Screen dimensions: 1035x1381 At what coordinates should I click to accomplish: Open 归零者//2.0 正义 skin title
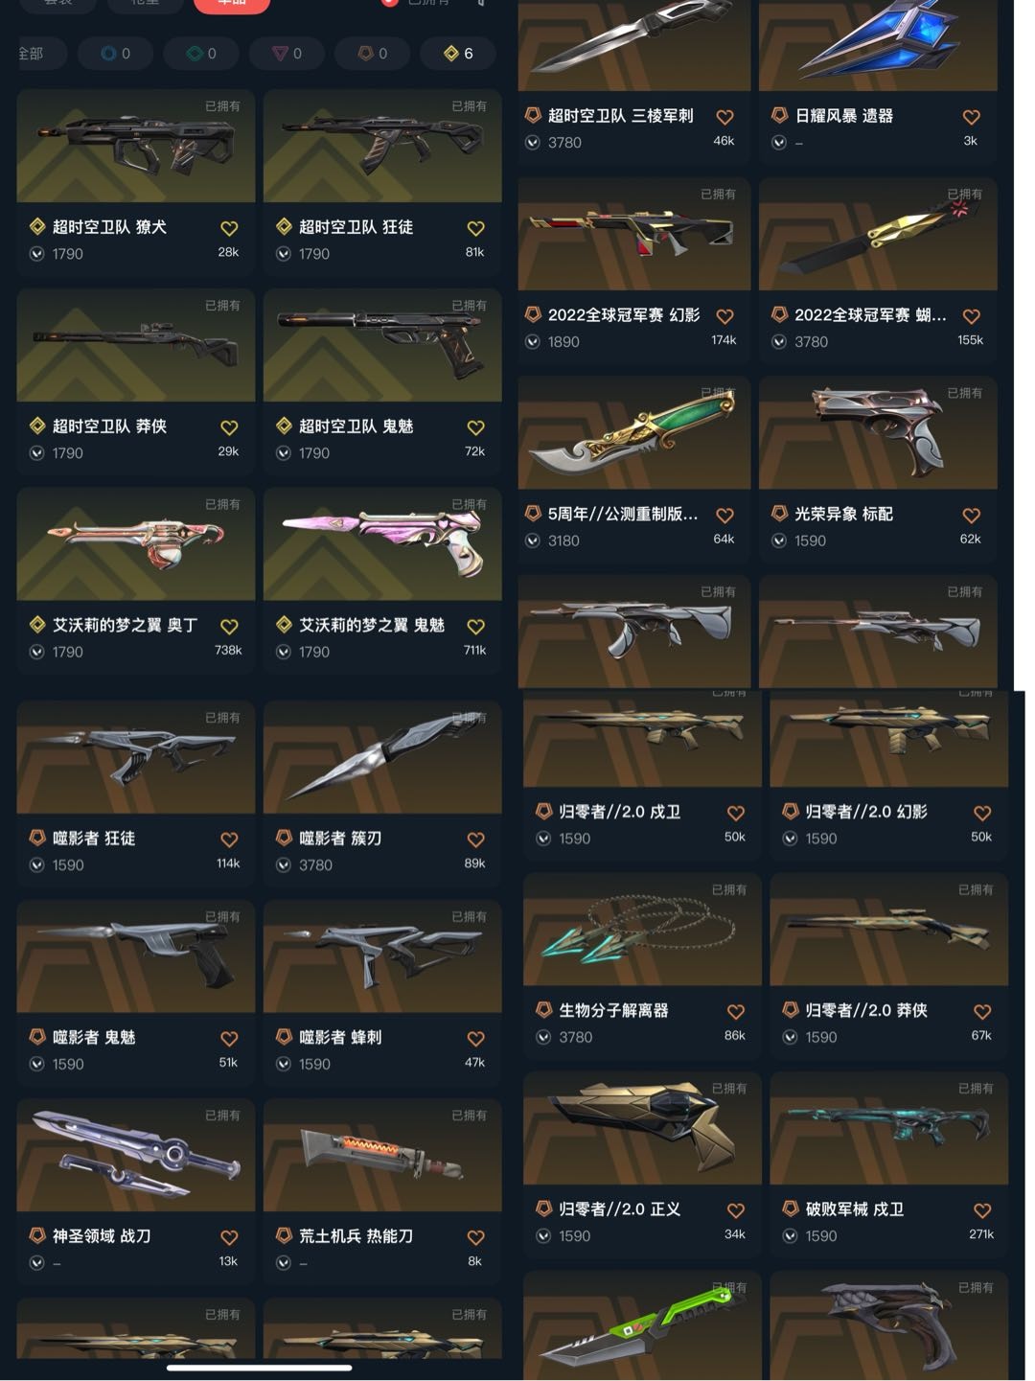[x=620, y=1209]
